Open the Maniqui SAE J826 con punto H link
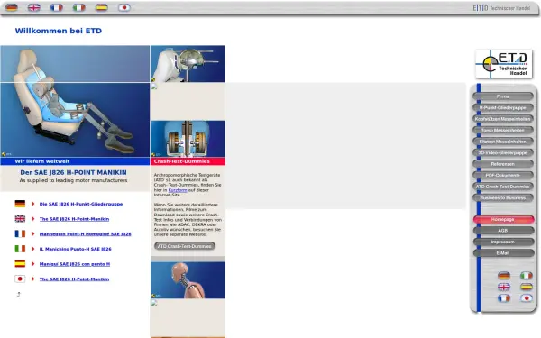 (75, 264)
